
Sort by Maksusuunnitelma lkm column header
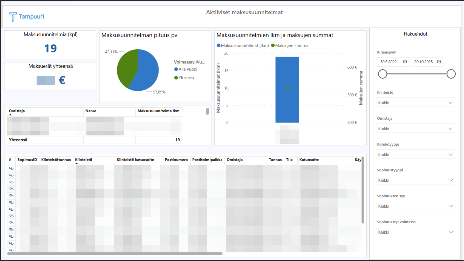[x=158, y=111]
